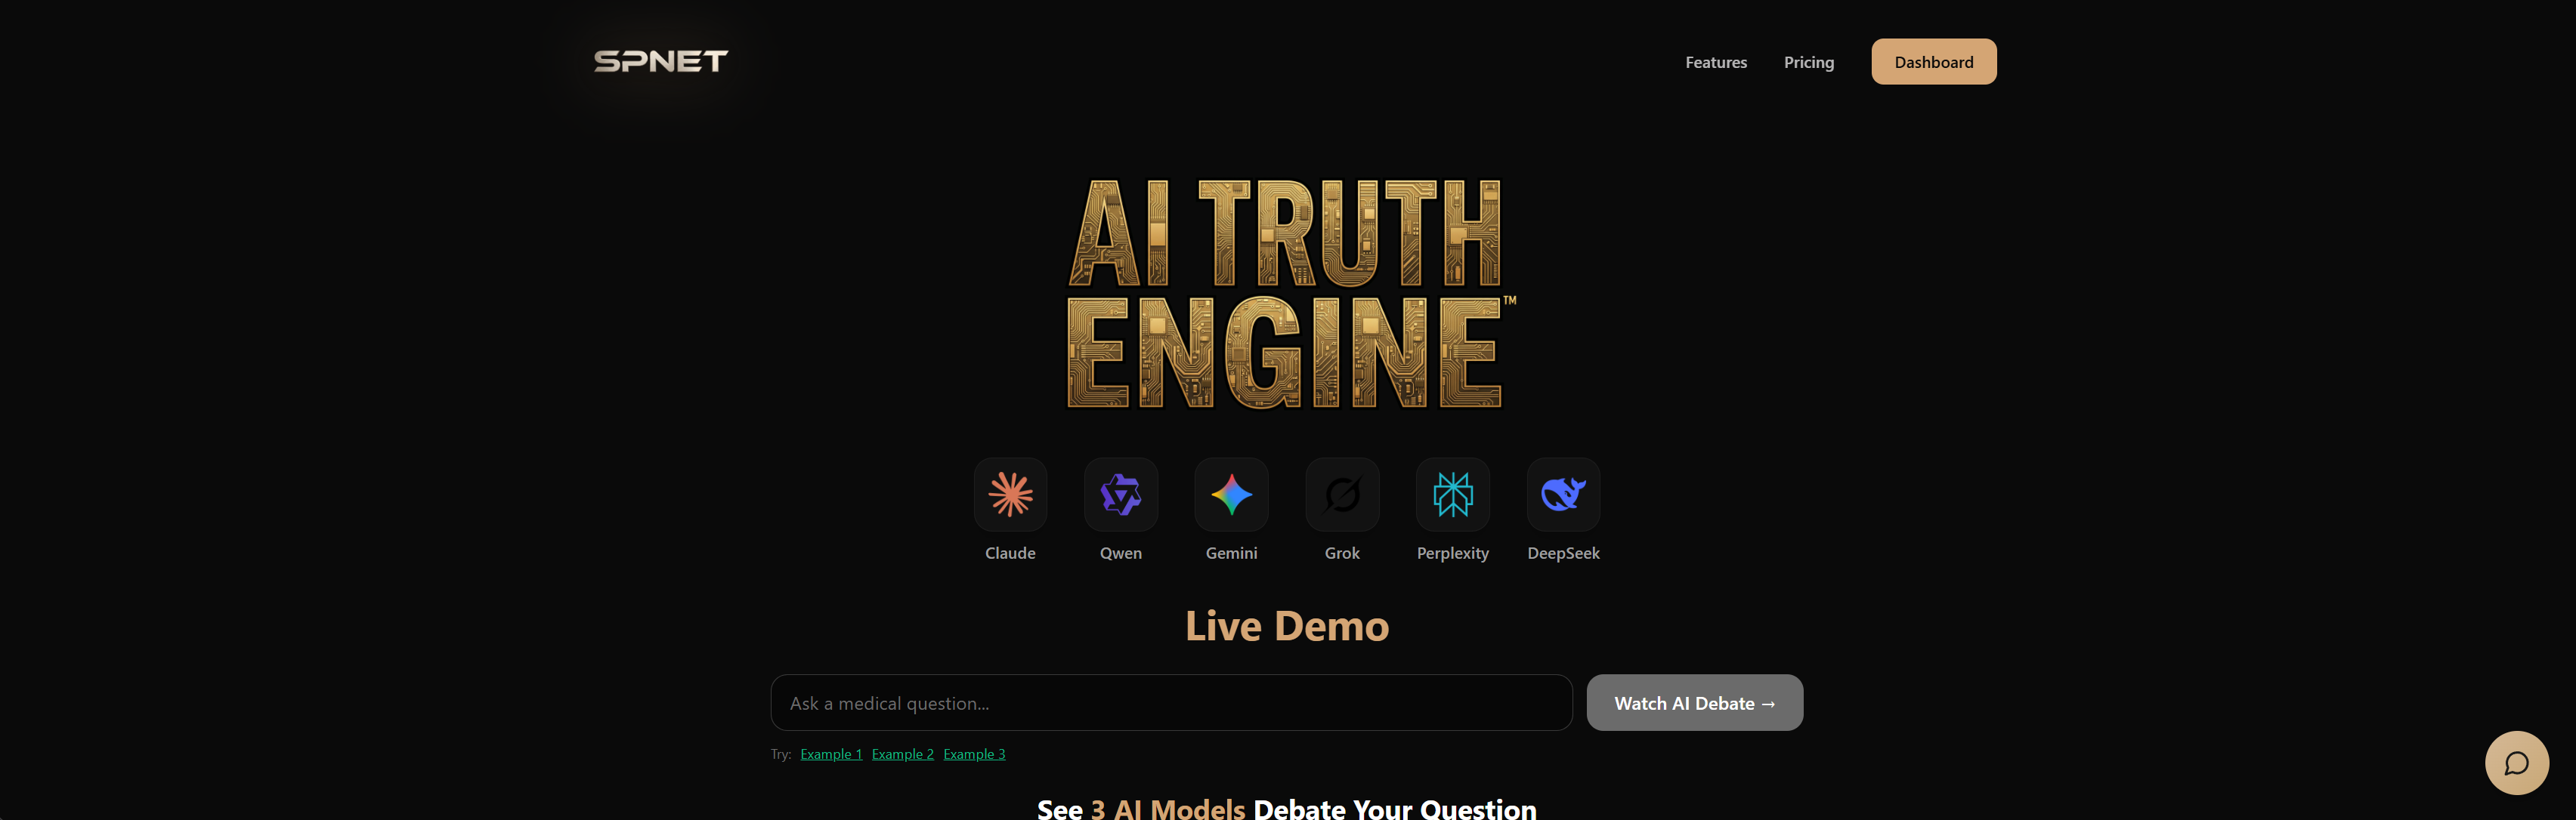
Task: Open the Dashboard
Action: 1933,61
